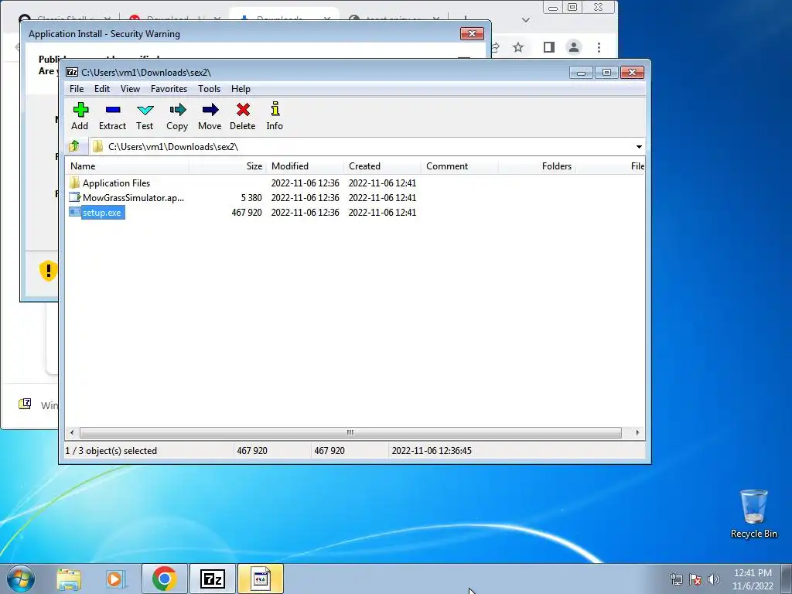Click the '2022-11-06 12:36:45' status bar entry
The width and height of the screenshot is (792, 594).
[x=432, y=451]
